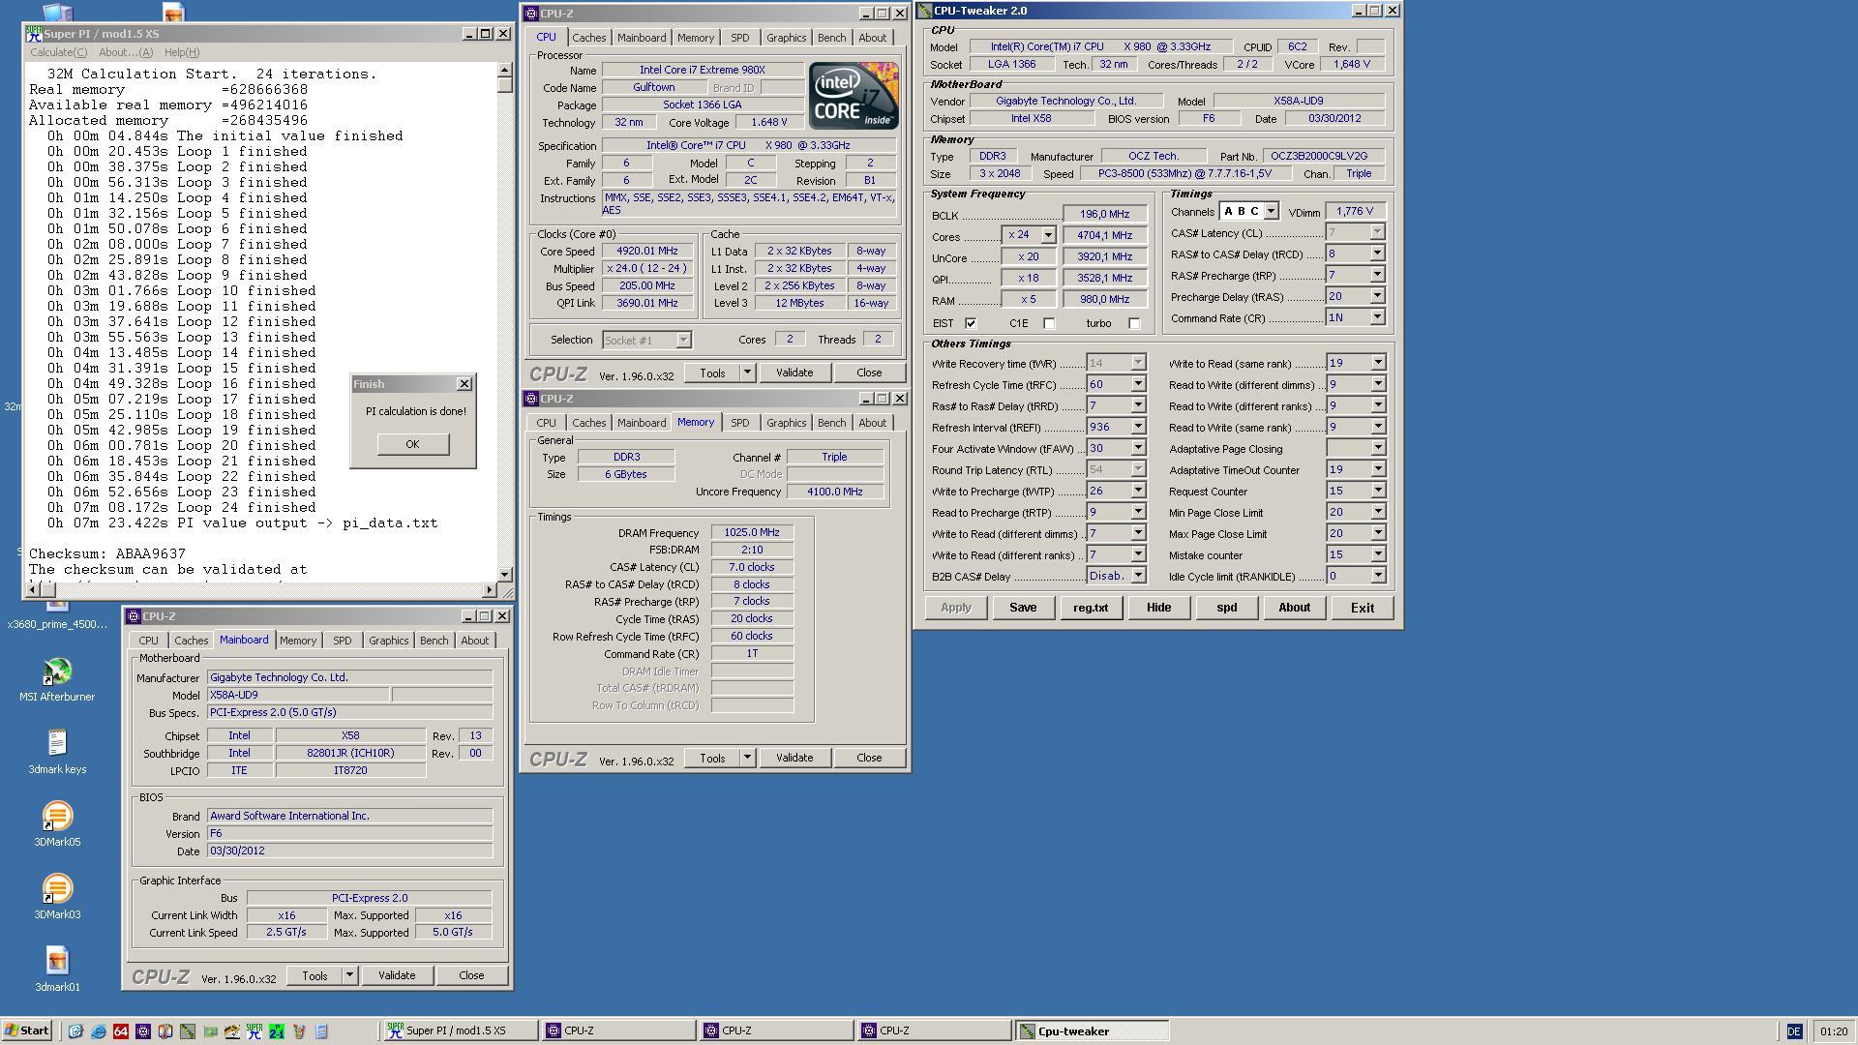Viewport: 1858px width, 1045px height.
Task: Click the Show Desktop quick launch icon
Action: point(75,1031)
